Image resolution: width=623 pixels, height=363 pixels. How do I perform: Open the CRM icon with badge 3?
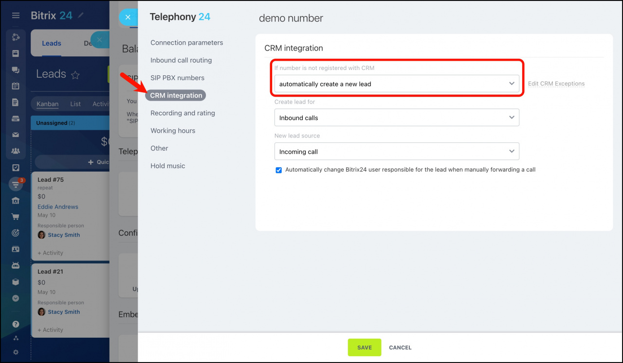(x=16, y=184)
